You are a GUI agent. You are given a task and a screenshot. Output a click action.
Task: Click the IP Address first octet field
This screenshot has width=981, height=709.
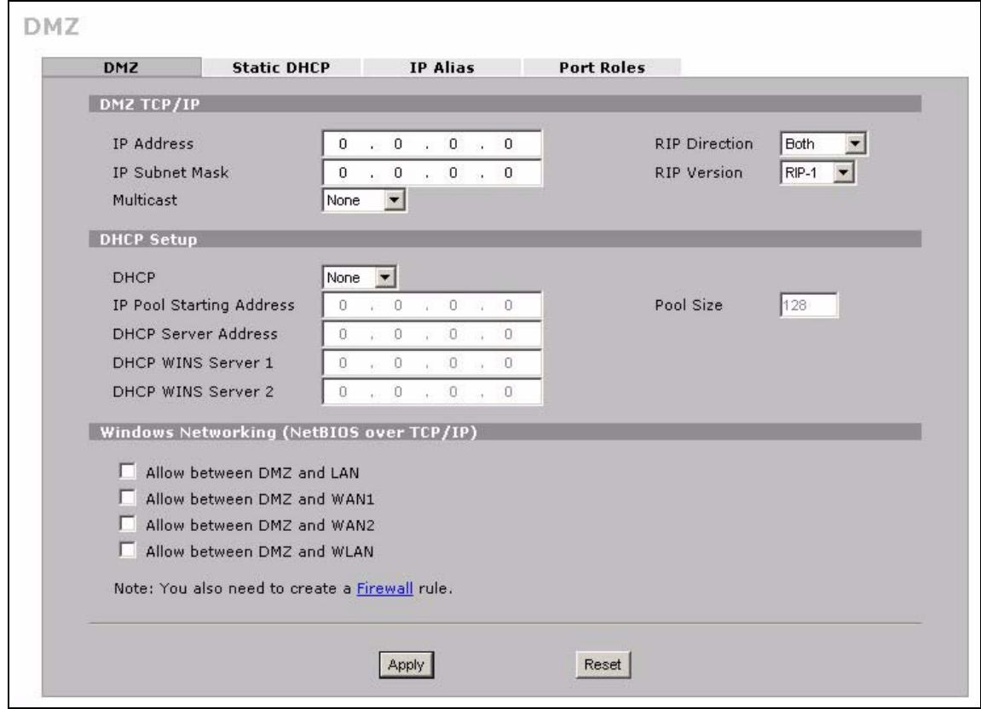343,144
